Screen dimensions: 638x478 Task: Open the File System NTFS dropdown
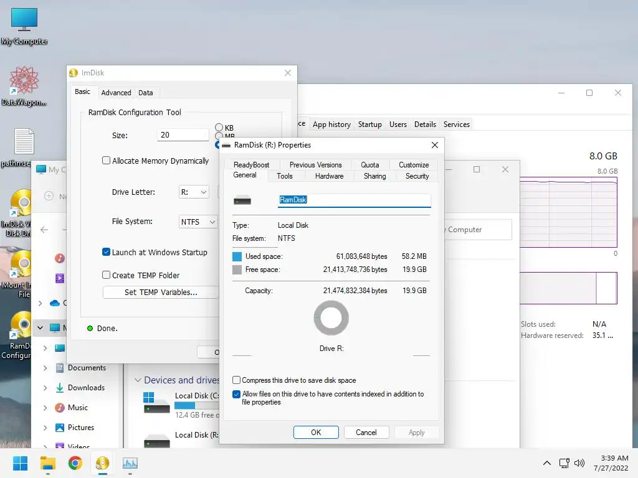click(x=198, y=222)
